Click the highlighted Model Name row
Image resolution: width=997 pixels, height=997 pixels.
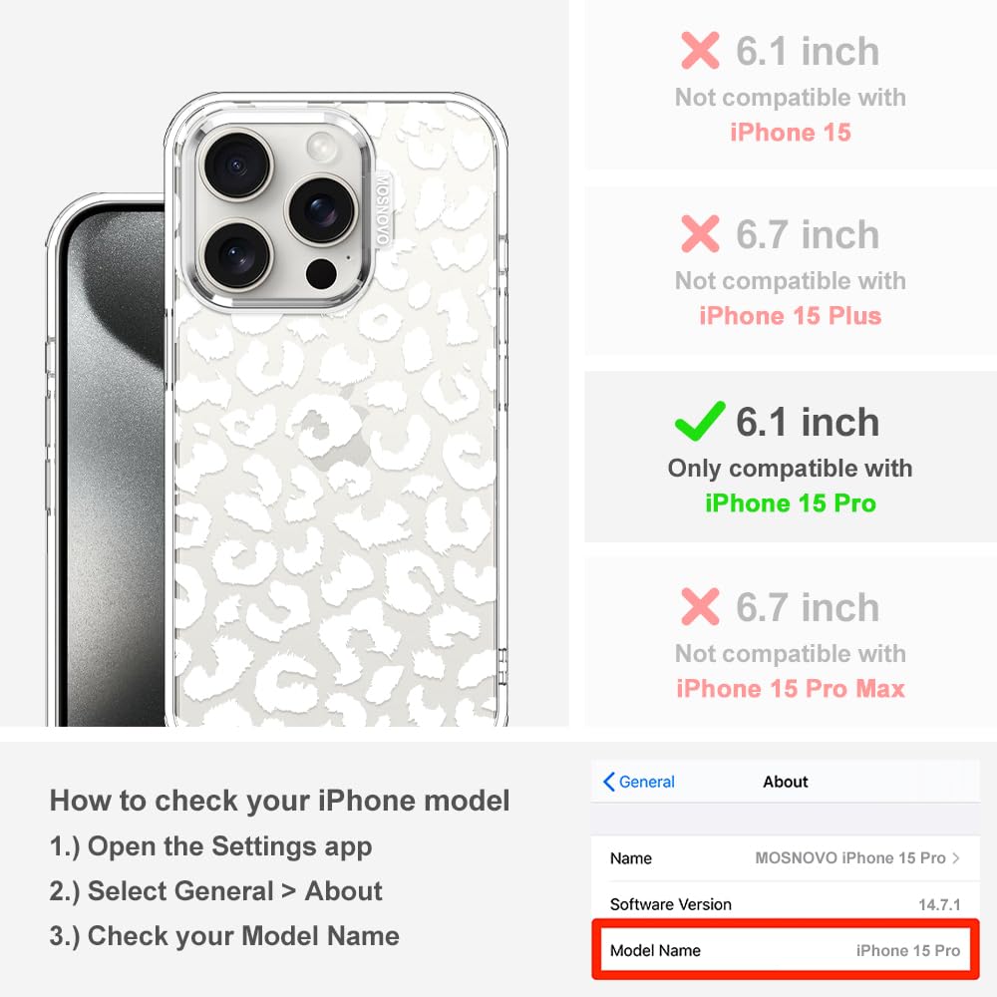(786, 949)
